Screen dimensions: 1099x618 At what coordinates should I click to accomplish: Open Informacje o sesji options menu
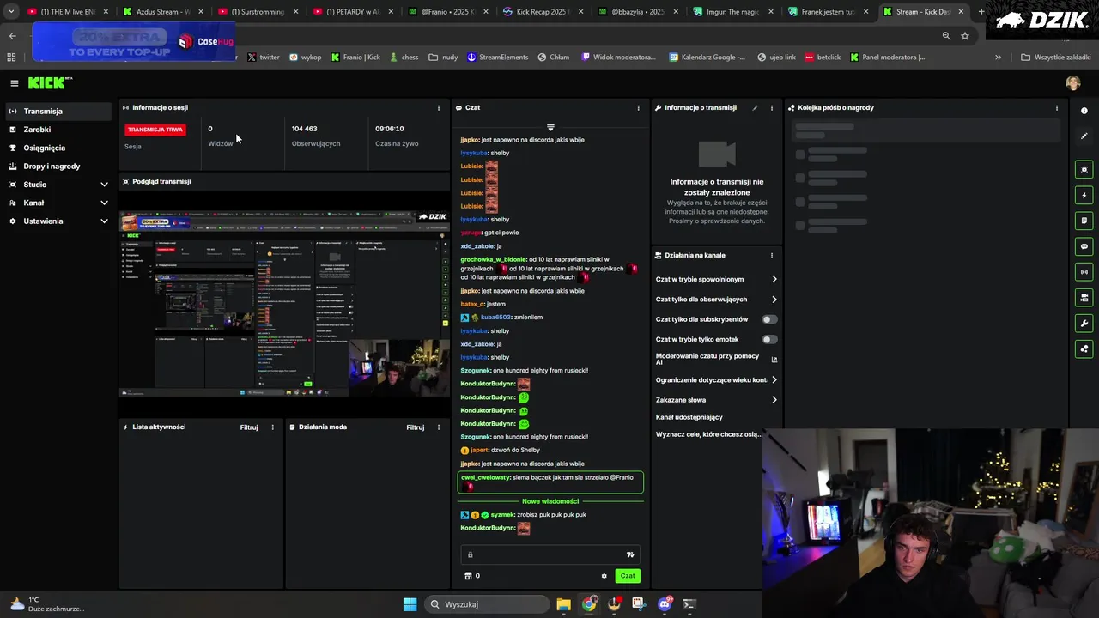point(439,108)
